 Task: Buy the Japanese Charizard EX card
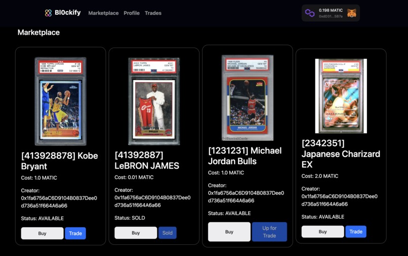322,231
